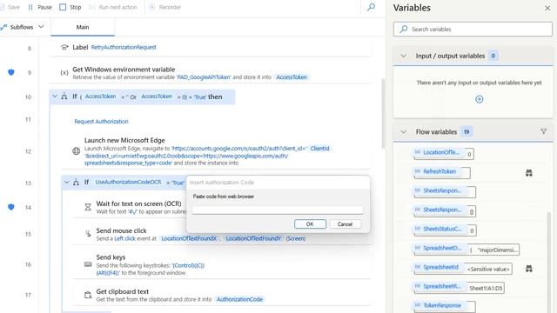Click the Save button
The height and width of the screenshot is (313, 557).
click(x=10, y=7)
